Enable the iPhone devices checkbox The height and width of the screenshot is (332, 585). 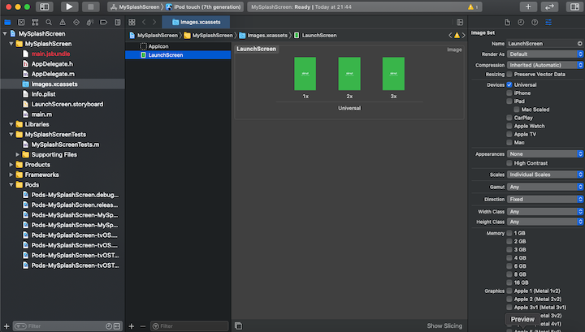(509, 93)
